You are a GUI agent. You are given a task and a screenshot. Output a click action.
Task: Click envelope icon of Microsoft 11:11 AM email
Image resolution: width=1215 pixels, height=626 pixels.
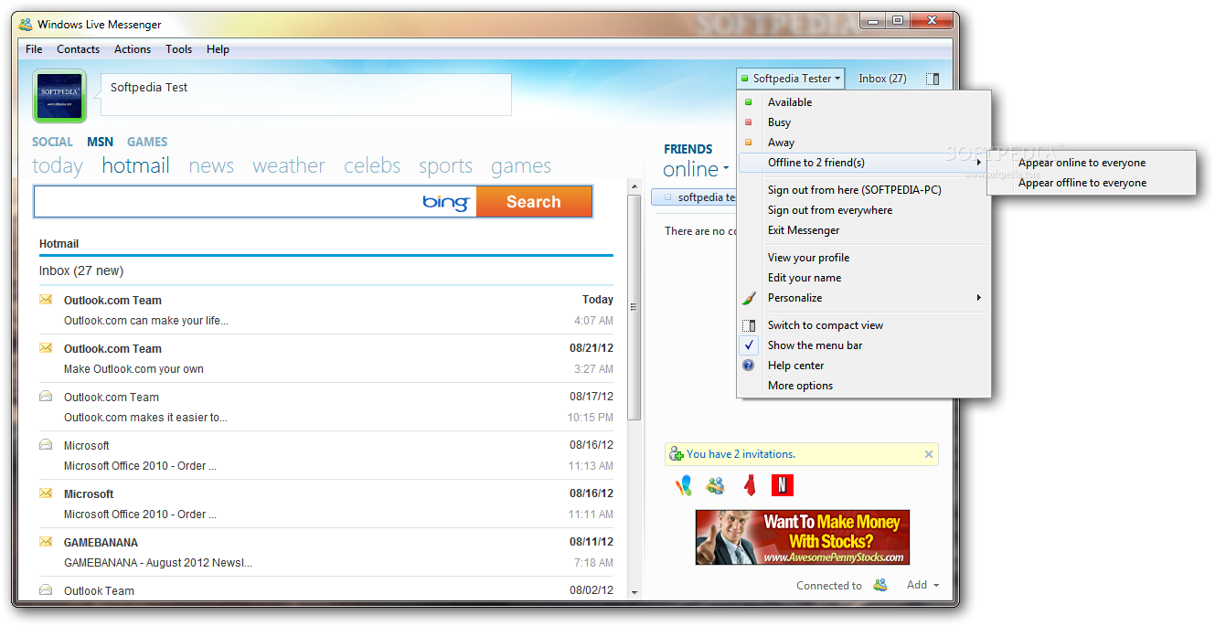click(x=46, y=493)
